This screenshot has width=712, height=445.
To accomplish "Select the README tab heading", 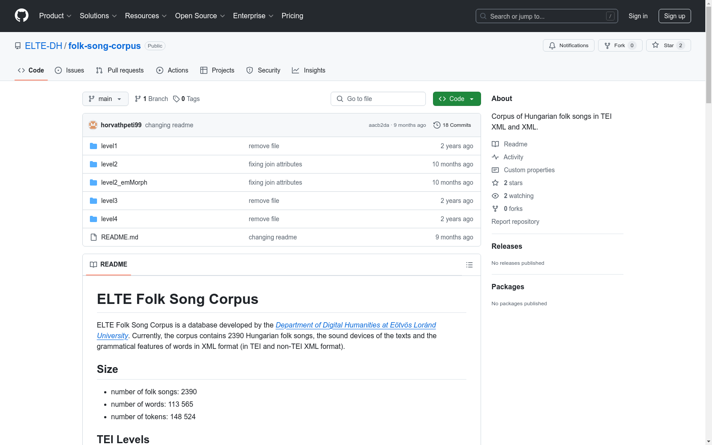I will click(x=109, y=264).
